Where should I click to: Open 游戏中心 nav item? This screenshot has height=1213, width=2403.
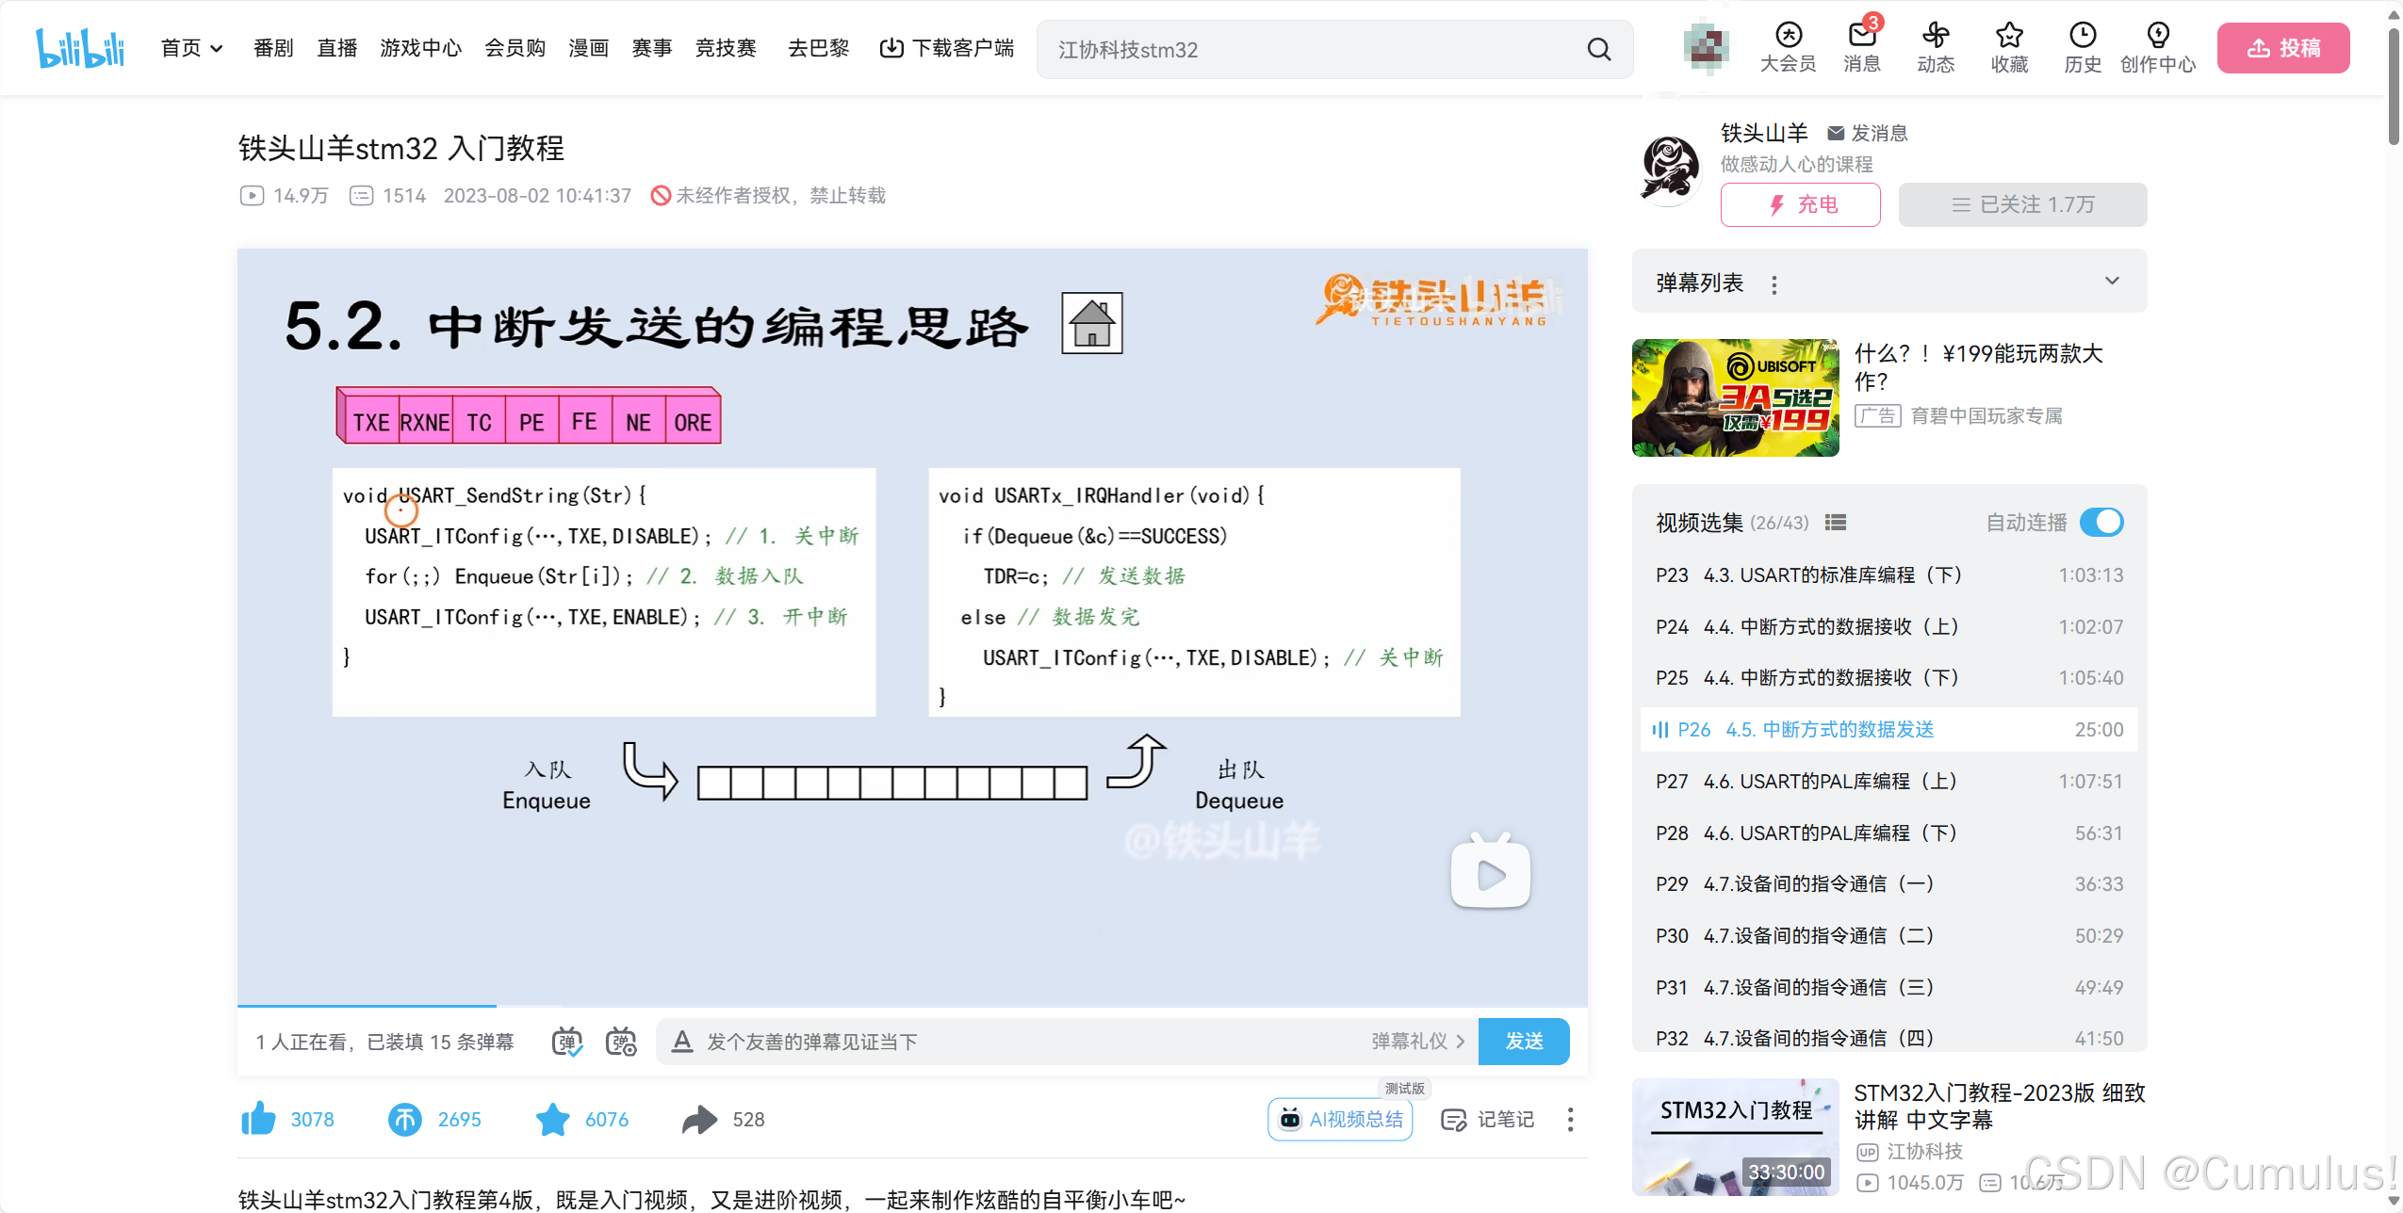tap(420, 48)
